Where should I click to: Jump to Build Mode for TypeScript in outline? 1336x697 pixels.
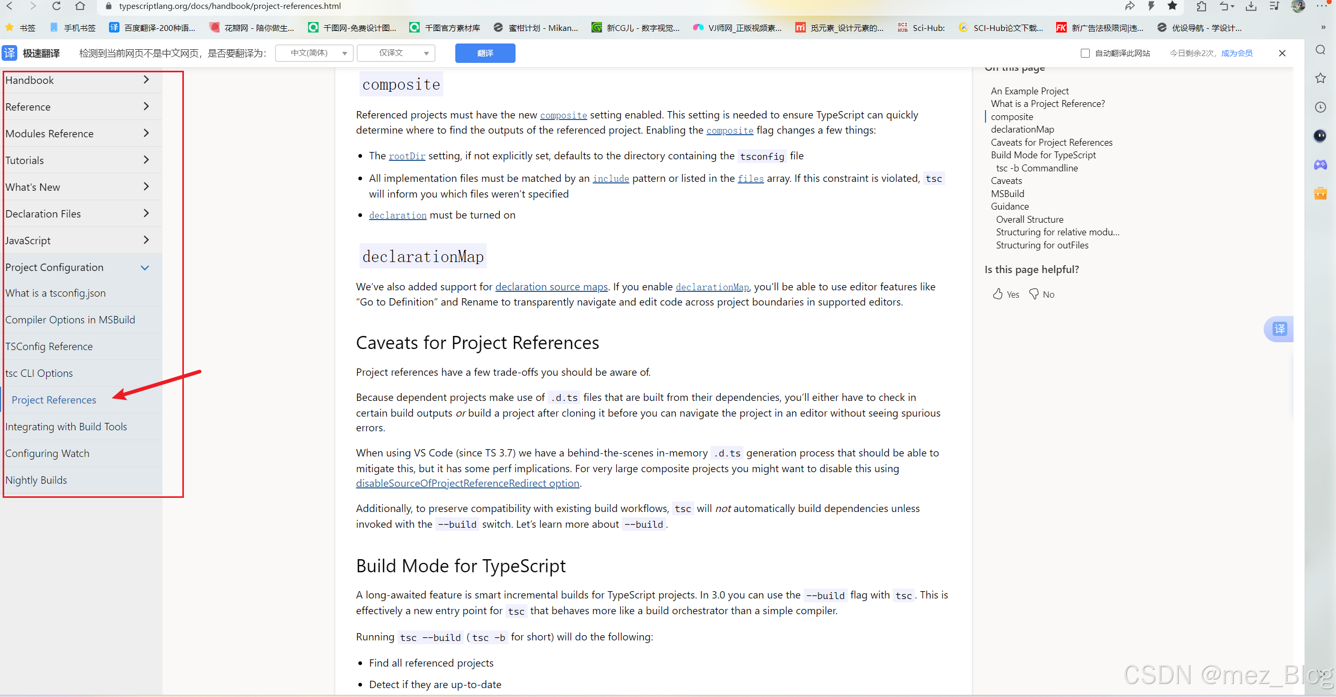[1043, 155]
